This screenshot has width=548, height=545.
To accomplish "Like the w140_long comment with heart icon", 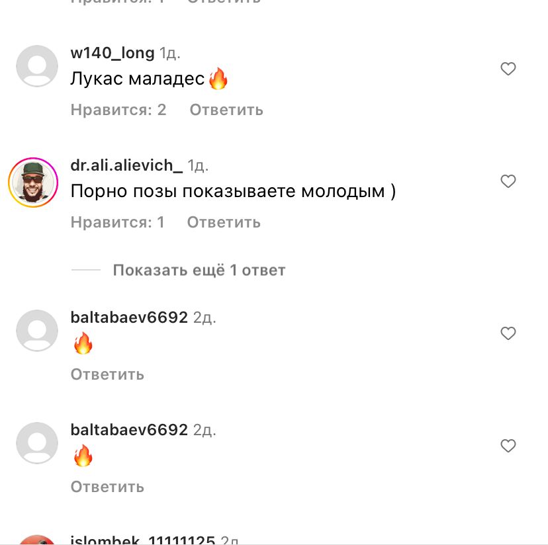I will [508, 69].
